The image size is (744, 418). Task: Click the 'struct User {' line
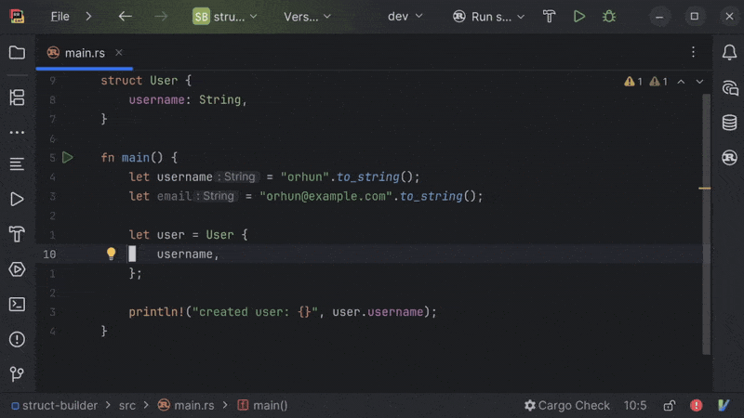pos(146,81)
